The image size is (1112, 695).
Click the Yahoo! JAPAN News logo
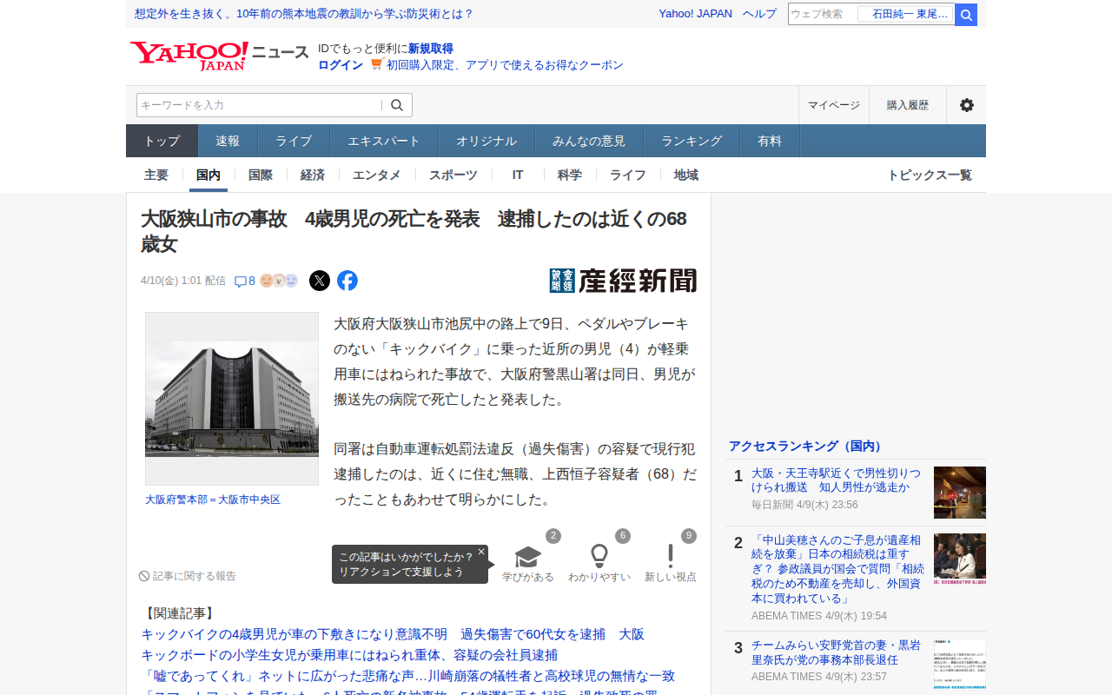pyautogui.click(x=220, y=56)
